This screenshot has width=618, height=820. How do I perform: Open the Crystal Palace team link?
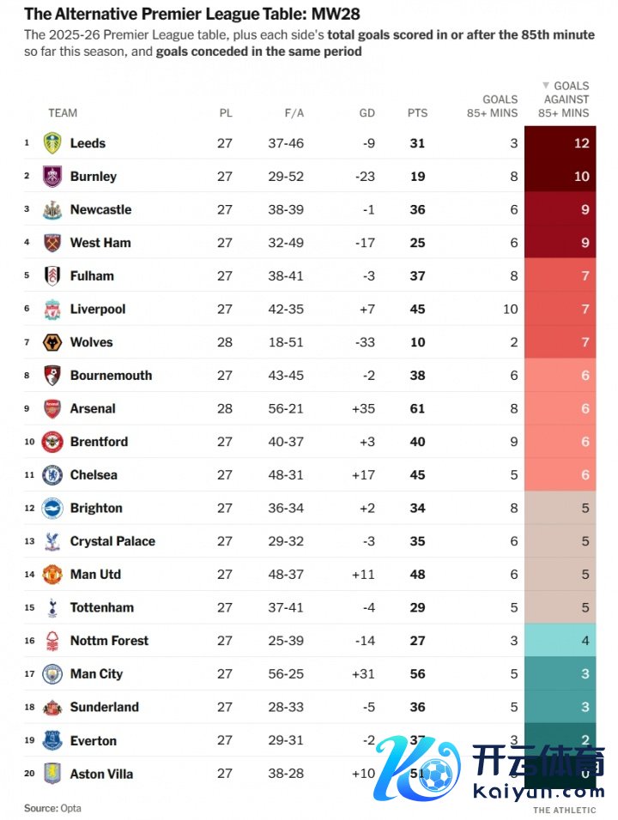112,541
